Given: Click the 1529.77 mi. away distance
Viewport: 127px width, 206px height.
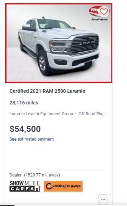Looking at the screenshot, I should click(42, 175).
